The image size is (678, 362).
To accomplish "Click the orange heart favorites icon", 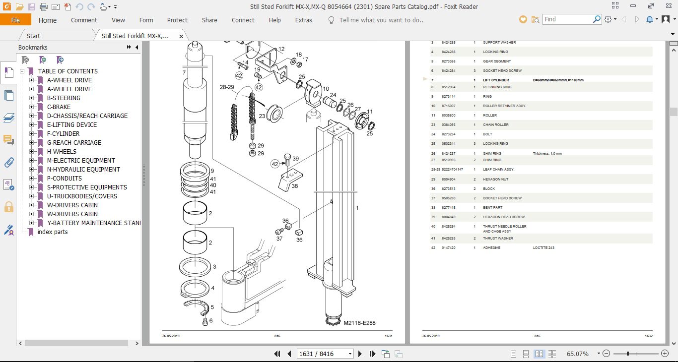I will point(523,19).
